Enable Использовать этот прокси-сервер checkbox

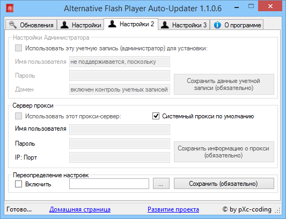[18, 116]
